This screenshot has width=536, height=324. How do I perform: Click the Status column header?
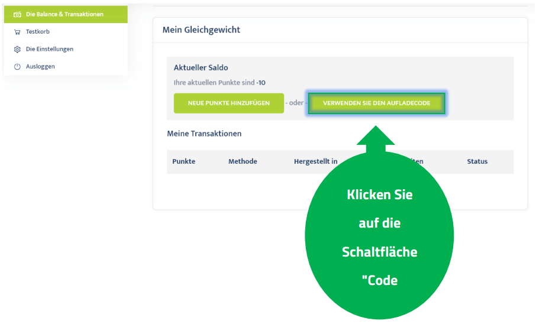pyautogui.click(x=477, y=161)
